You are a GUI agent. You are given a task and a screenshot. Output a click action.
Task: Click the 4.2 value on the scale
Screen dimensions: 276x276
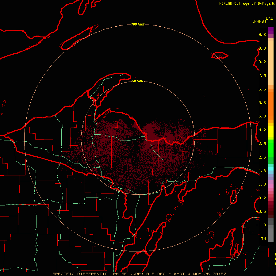(x=262, y=130)
